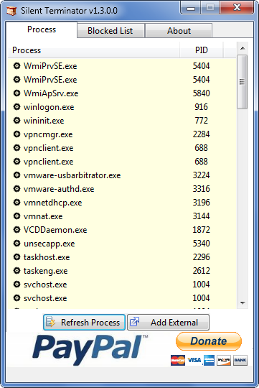Click the gear icon beside vmnetdhcp.exe
The image size is (259, 388).
click(17, 203)
